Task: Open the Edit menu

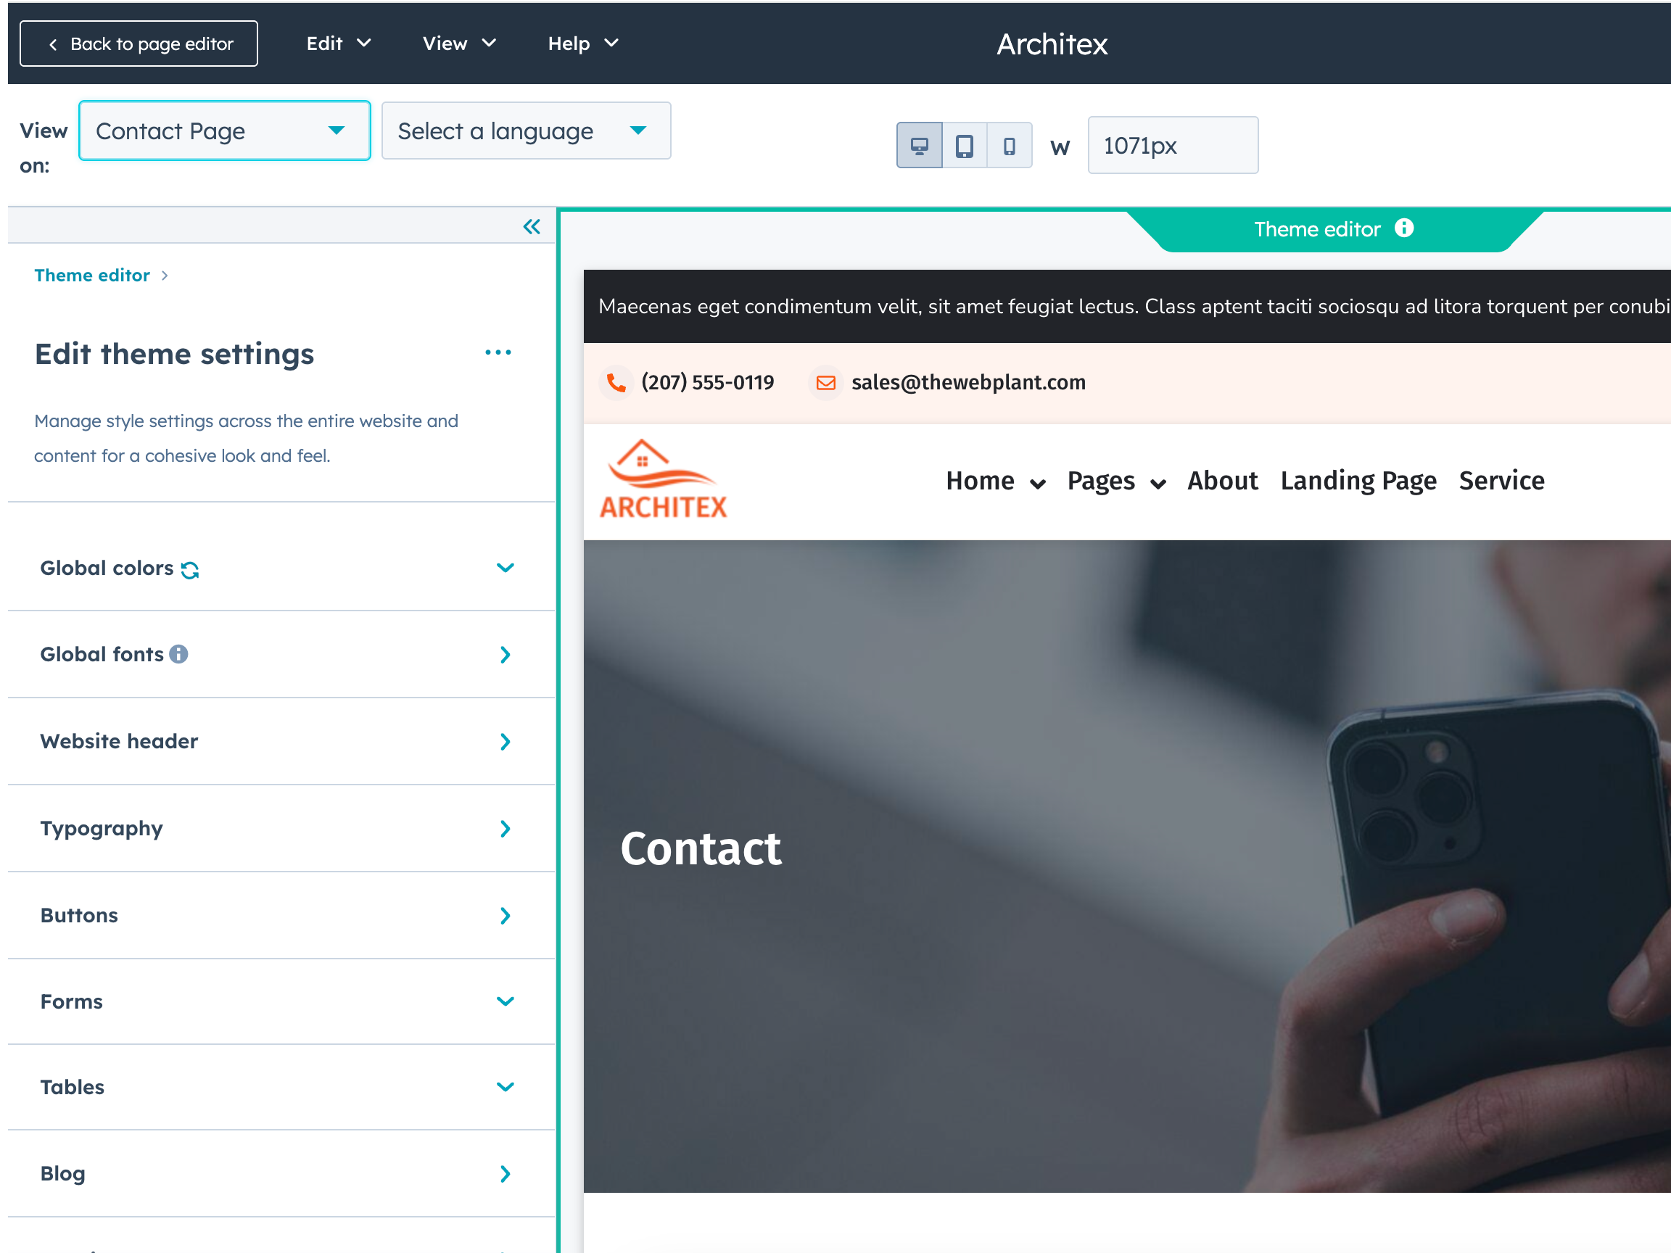Action: pyautogui.click(x=338, y=43)
